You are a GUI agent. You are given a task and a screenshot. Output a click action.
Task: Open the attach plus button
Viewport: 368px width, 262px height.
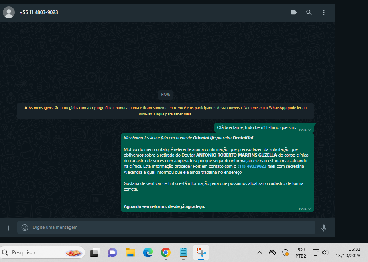pyautogui.click(x=9, y=228)
